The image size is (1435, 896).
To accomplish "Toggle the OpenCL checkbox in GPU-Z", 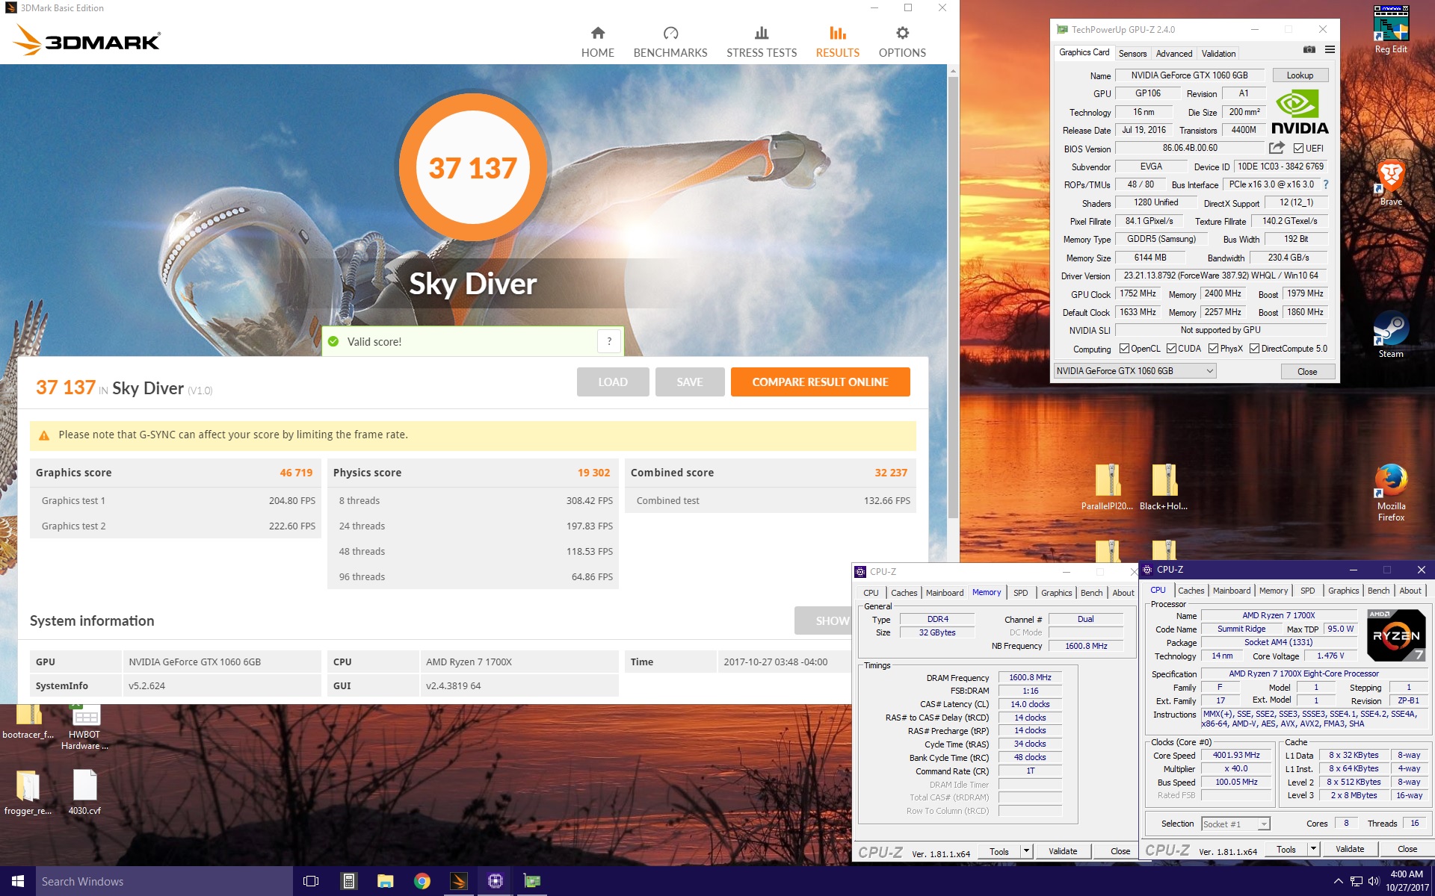I will pos(1124,349).
